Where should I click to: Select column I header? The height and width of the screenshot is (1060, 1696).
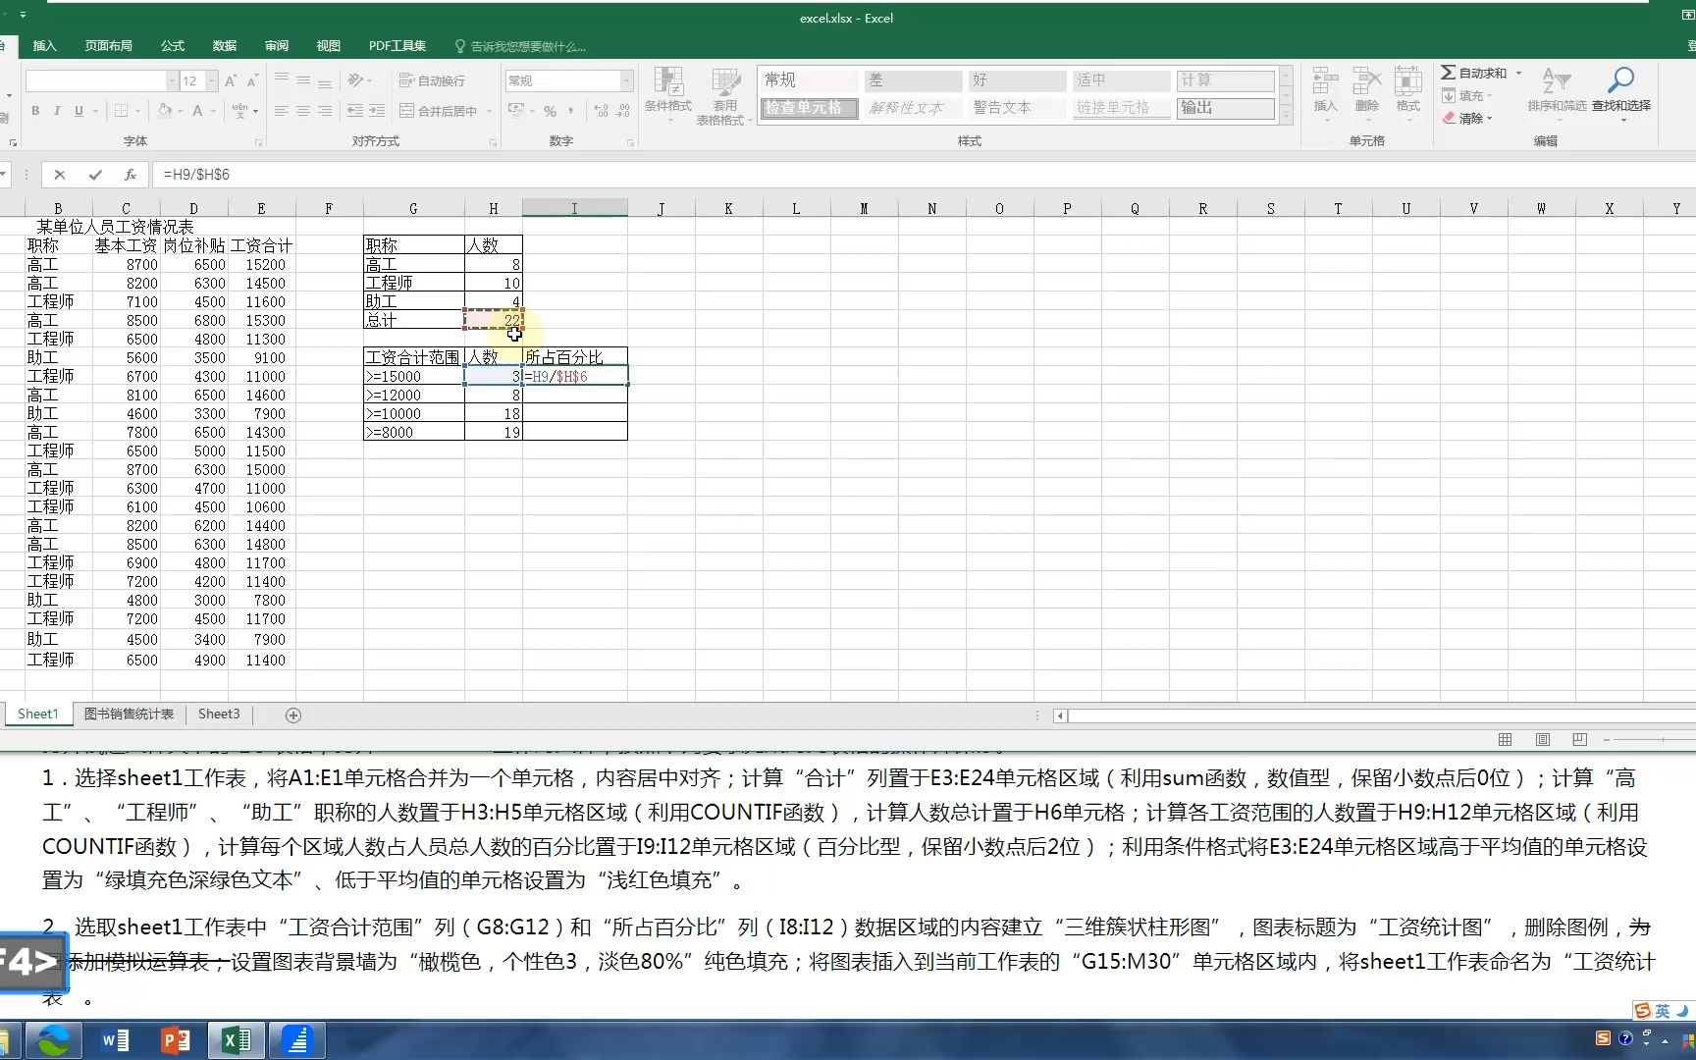click(575, 208)
